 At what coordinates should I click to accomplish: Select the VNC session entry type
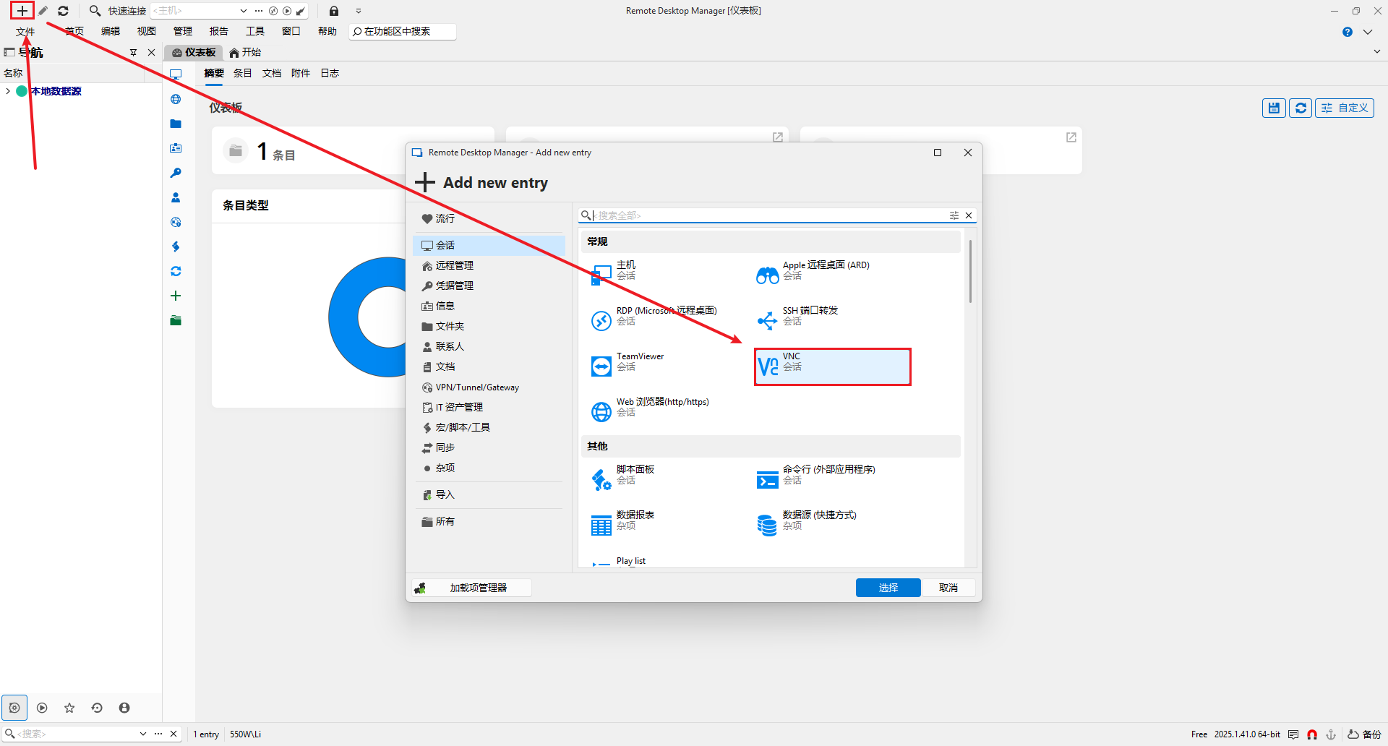831,366
